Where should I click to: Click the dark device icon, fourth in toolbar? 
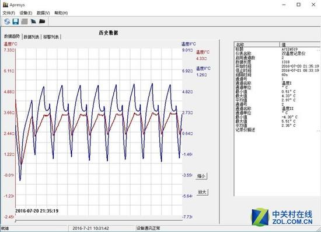[x=33, y=21]
